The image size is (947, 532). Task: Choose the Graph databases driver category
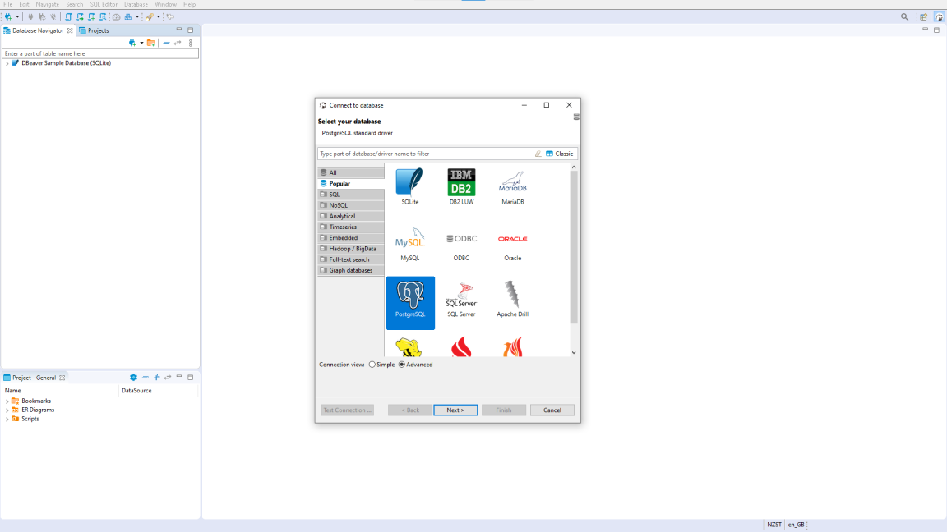(x=351, y=270)
